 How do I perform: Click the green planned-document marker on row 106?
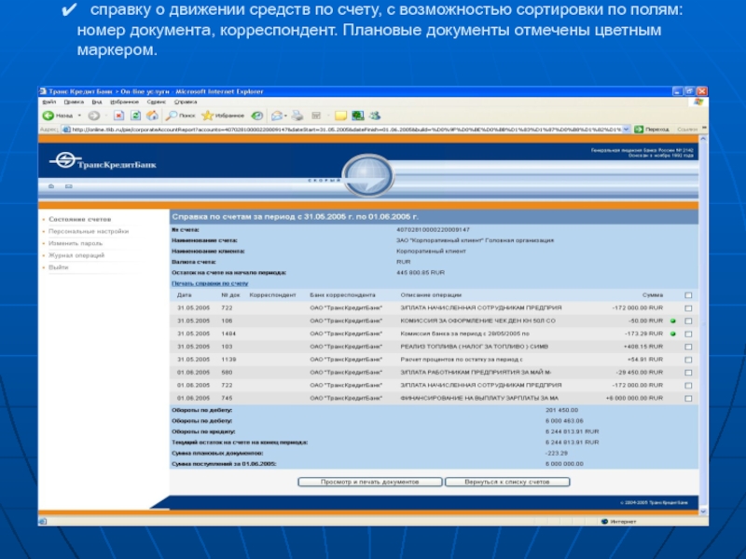(x=671, y=320)
